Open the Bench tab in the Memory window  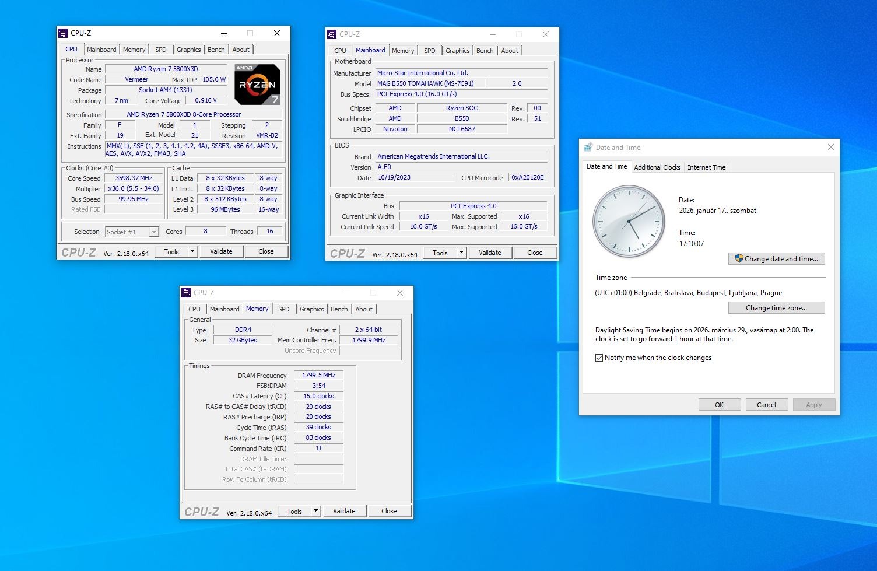339,309
